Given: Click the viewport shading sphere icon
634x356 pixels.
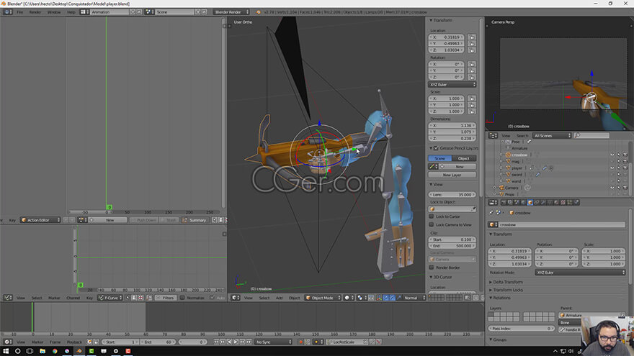Looking at the screenshot, I should click(348, 298).
